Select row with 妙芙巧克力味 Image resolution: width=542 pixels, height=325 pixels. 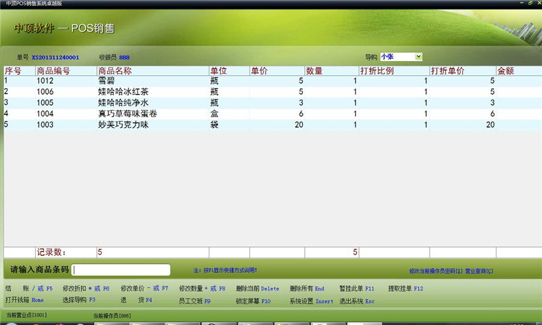273,125
